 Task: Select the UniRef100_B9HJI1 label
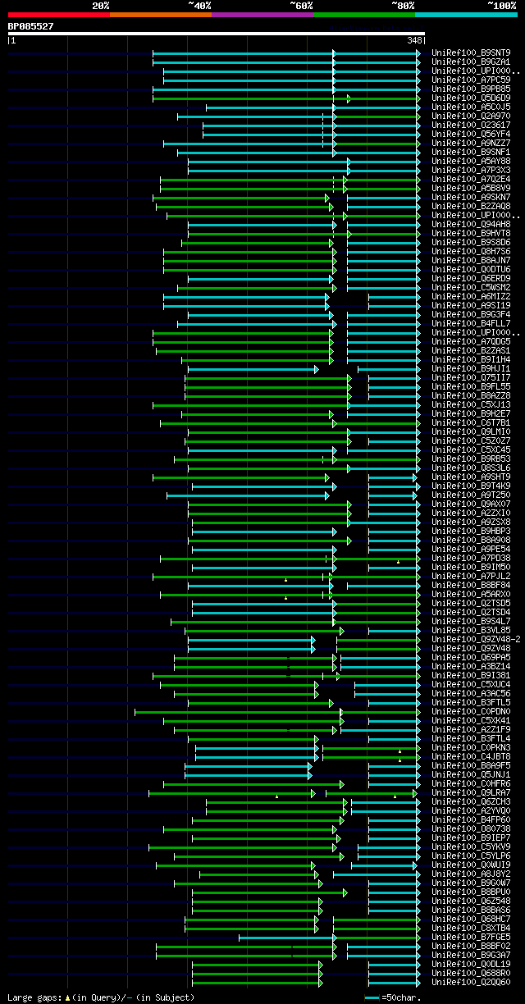[471, 368]
